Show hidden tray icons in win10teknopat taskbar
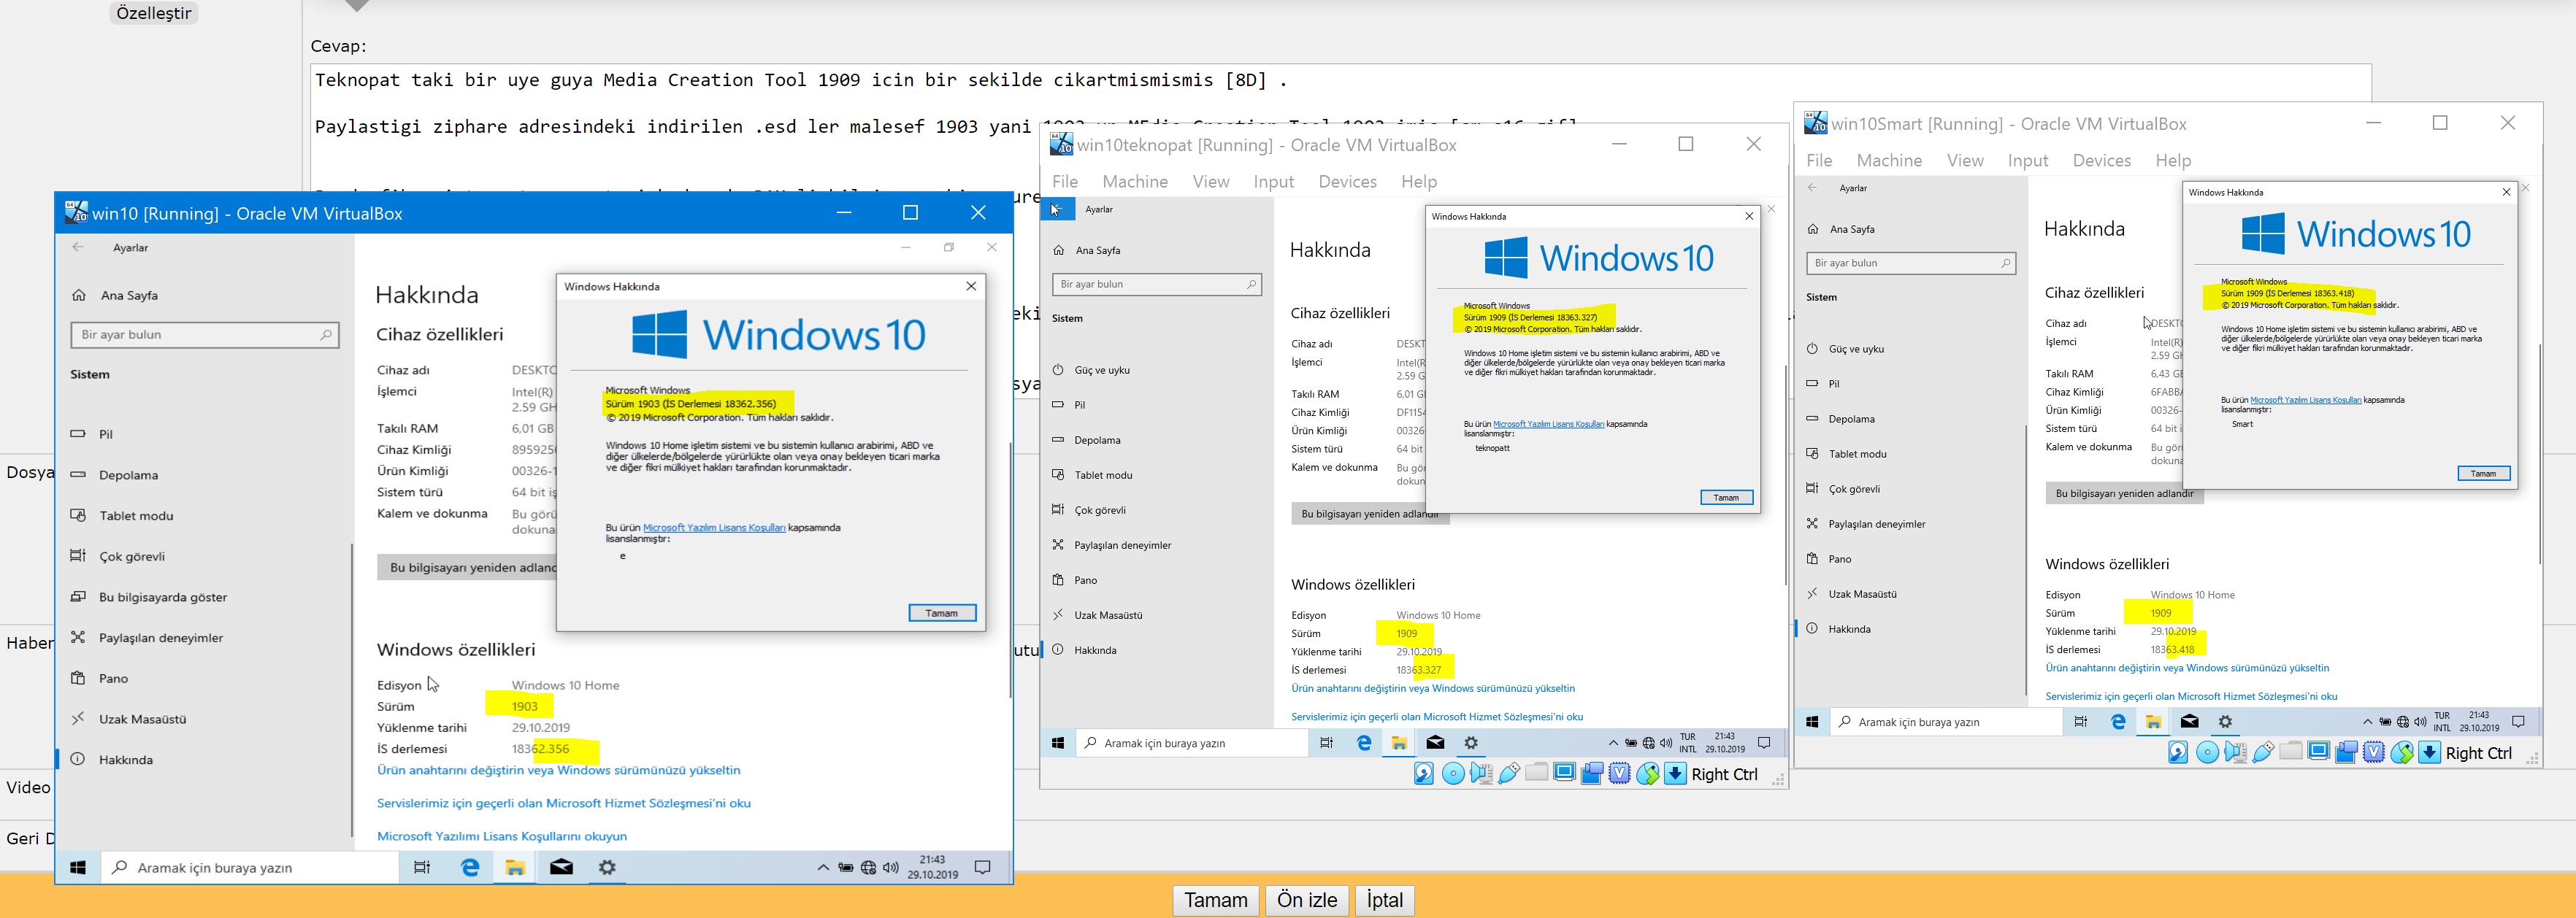Image resolution: width=2576 pixels, height=918 pixels. coord(1613,742)
